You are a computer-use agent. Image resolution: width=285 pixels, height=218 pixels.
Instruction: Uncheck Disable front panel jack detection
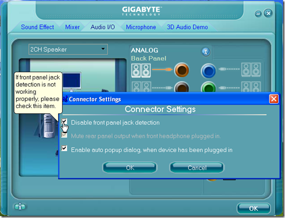(x=64, y=121)
